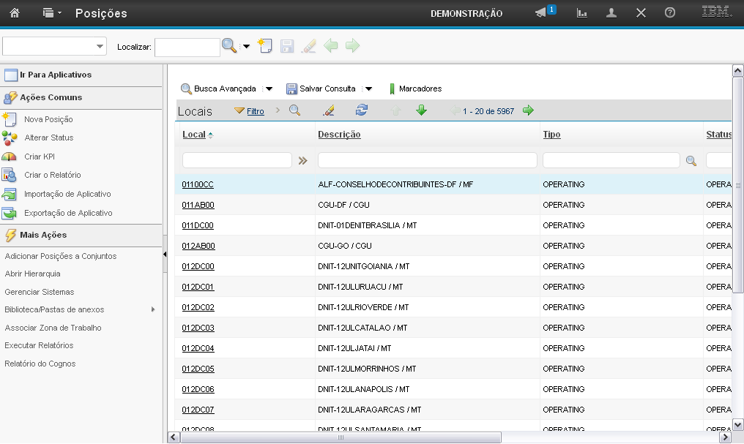Image resolution: width=744 pixels, height=444 pixels.
Task: Click the refresh table icon
Action: click(362, 110)
